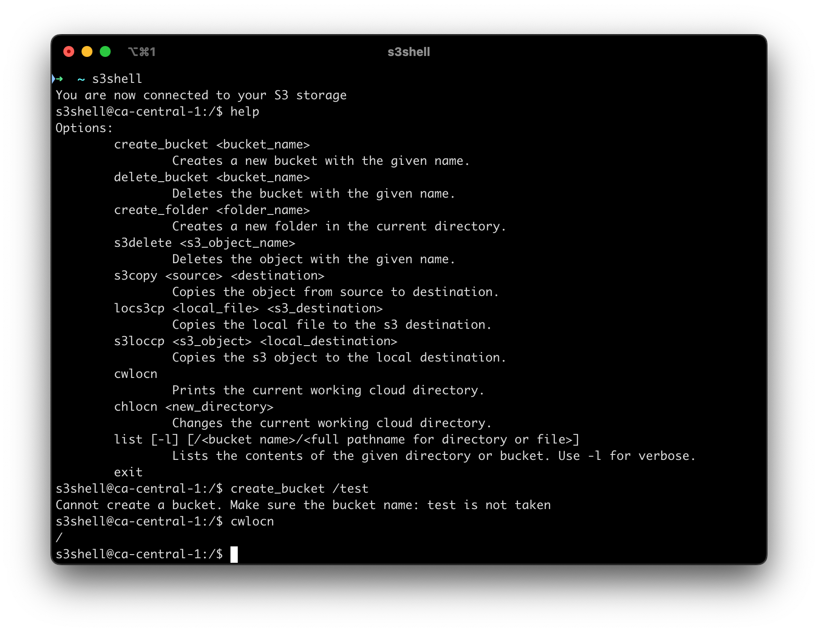Click the green arrow prompt symbol

pyautogui.click(x=59, y=79)
